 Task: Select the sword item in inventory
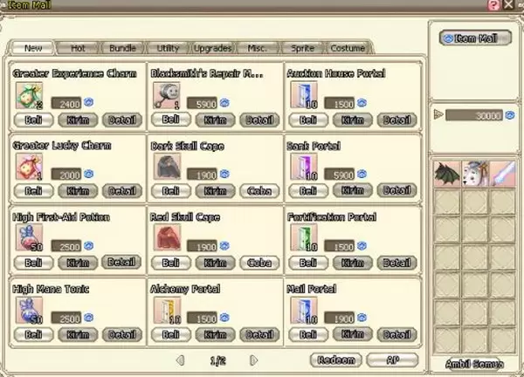pyautogui.click(x=503, y=174)
